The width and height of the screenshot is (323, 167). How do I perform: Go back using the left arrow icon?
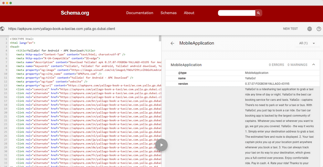coord(172,43)
